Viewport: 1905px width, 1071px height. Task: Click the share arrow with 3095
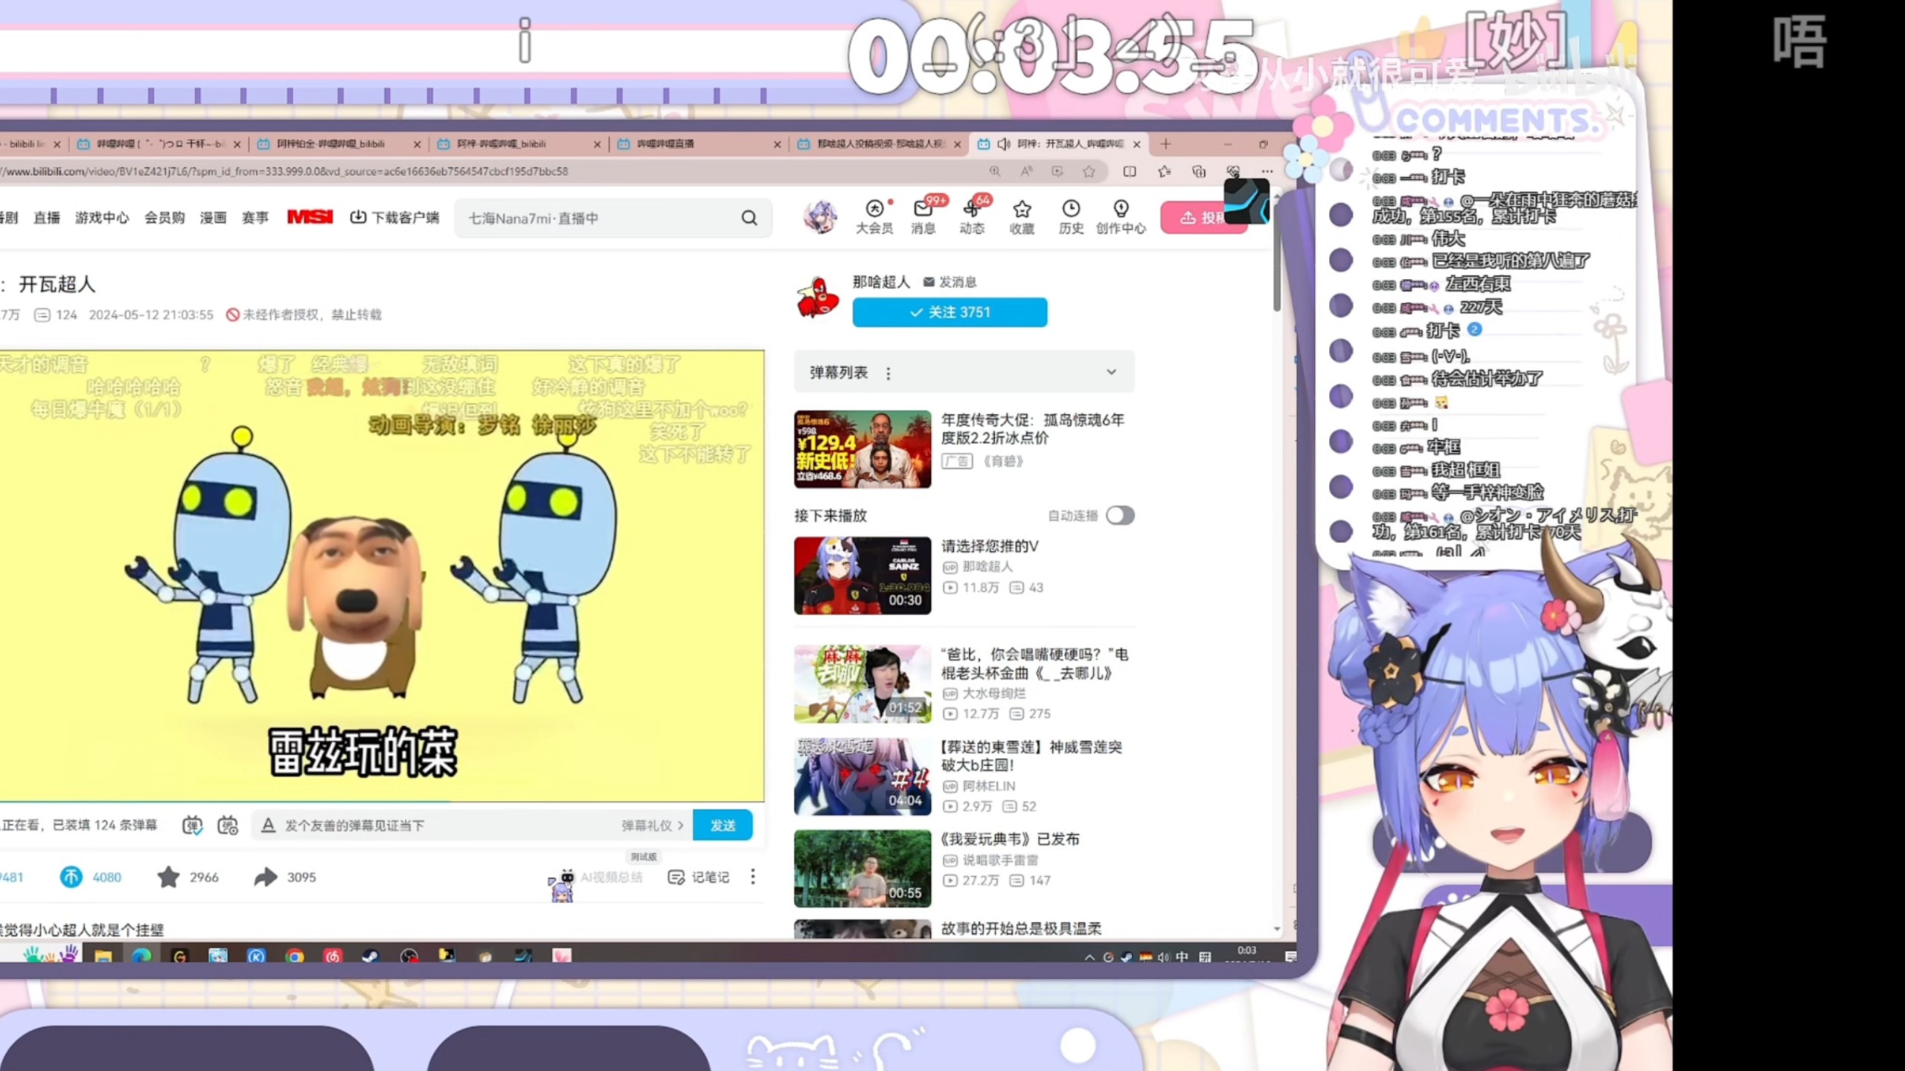tap(265, 877)
